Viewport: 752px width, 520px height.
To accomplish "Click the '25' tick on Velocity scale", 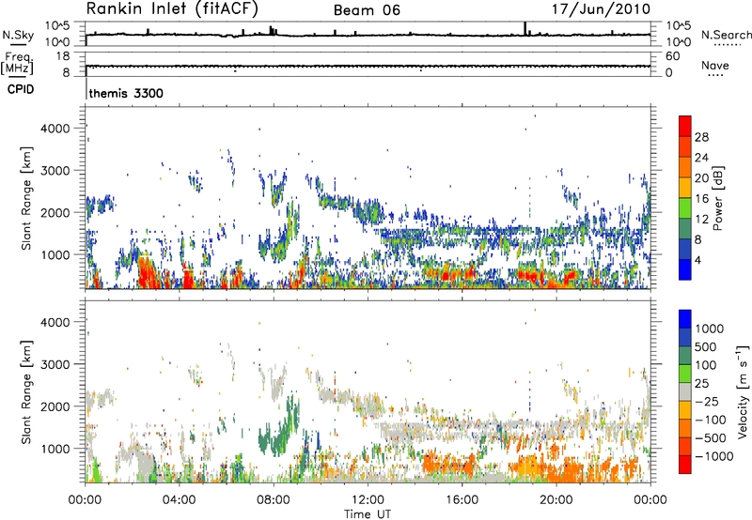I will click(701, 384).
